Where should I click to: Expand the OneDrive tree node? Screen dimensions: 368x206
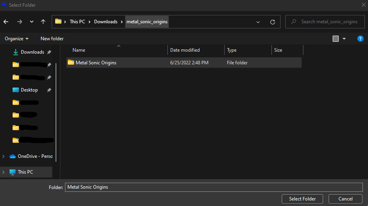tap(4, 156)
